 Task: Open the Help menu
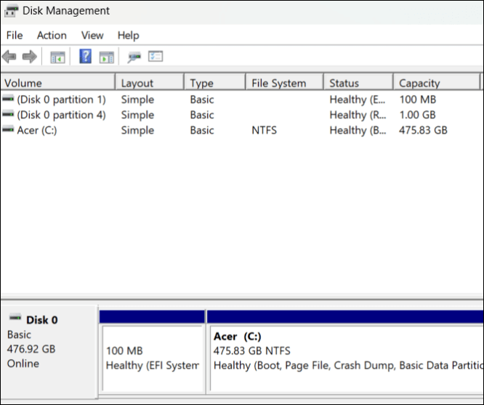coord(128,35)
